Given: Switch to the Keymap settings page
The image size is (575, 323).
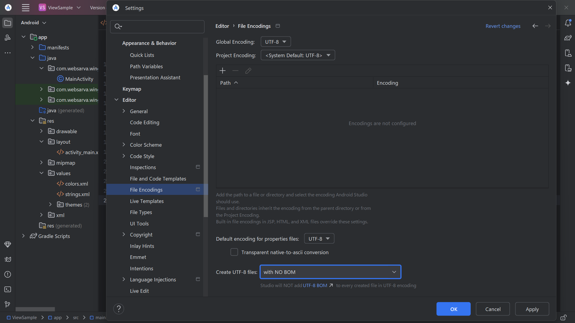Looking at the screenshot, I should (132, 89).
